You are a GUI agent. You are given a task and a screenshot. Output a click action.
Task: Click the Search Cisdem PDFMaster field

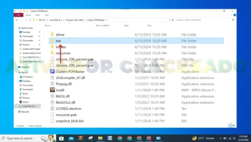pos(203,20)
